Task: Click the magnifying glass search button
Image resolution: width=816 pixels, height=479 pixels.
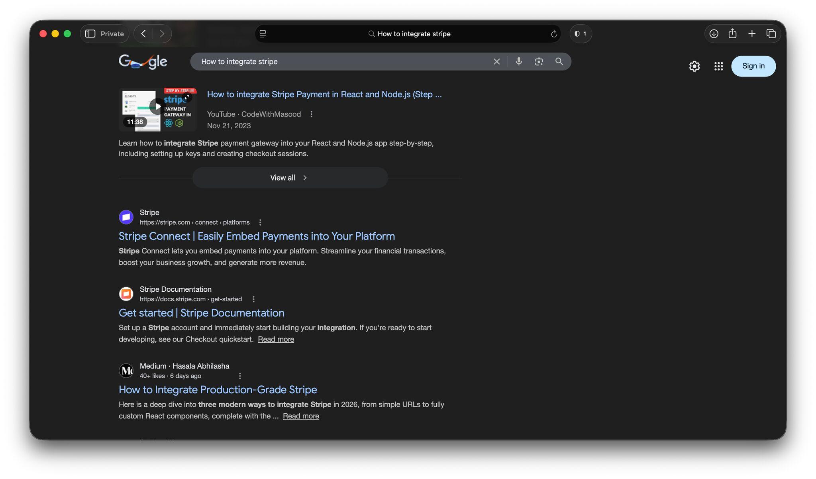Action: 559,61
